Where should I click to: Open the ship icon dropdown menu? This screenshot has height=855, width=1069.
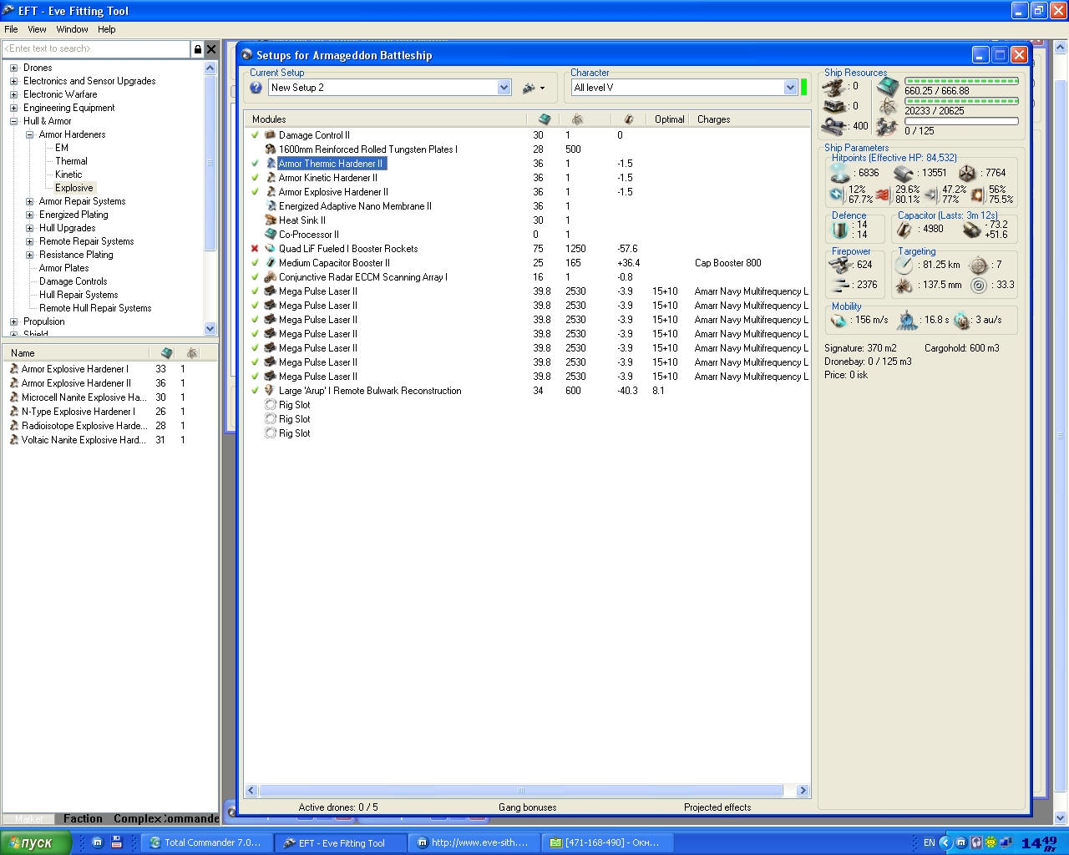(x=533, y=88)
